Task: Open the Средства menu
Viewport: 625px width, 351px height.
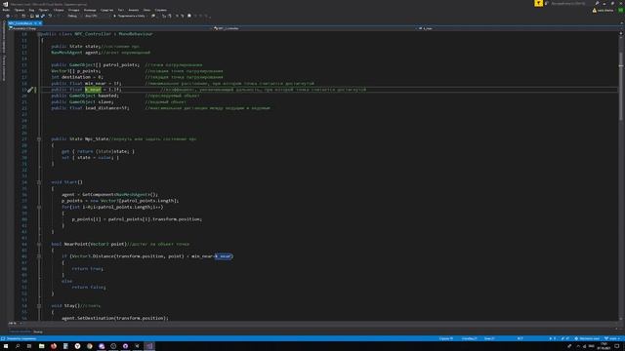Action: click(x=106, y=10)
